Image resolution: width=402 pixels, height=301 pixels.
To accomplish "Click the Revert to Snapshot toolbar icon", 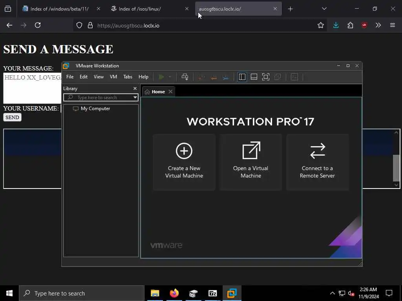I will 214,77.
